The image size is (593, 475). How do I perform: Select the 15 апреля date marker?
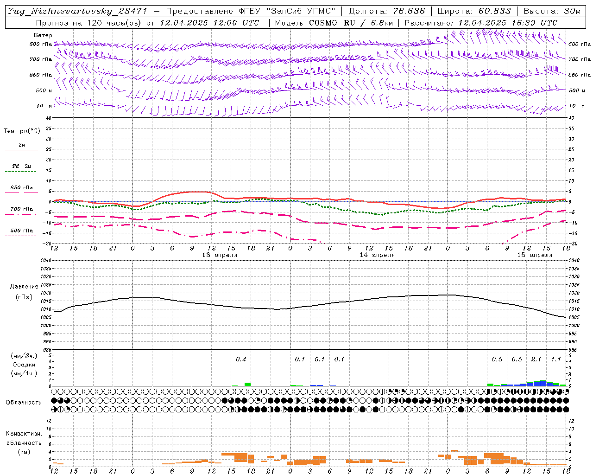click(x=535, y=255)
